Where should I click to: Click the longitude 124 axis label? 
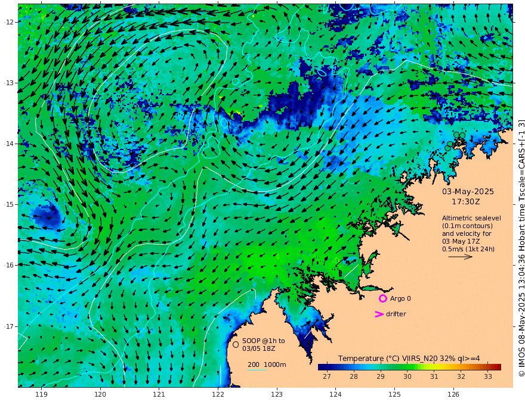[335, 395]
